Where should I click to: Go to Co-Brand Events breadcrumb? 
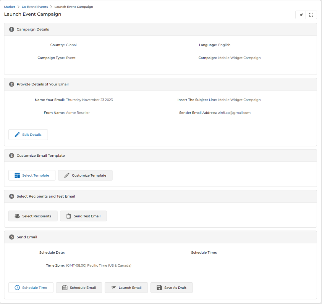point(35,7)
